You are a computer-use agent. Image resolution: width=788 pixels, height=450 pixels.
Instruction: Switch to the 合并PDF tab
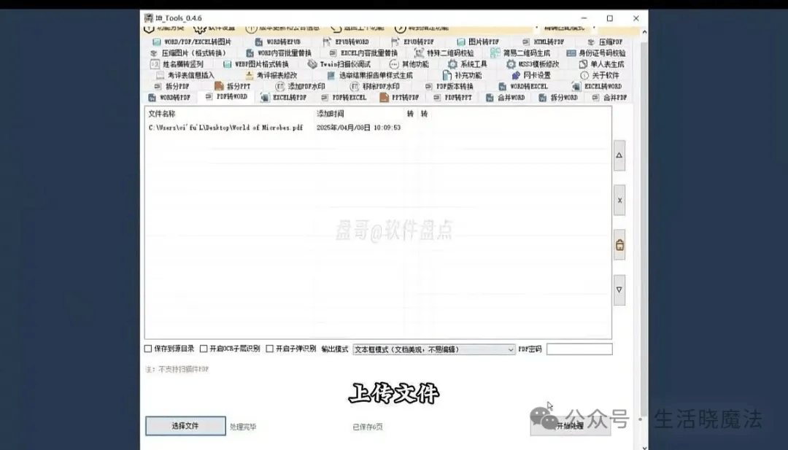[x=609, y=97]
